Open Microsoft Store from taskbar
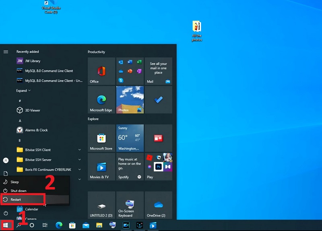Screen dimensions: 322x231 coord(72,225)
